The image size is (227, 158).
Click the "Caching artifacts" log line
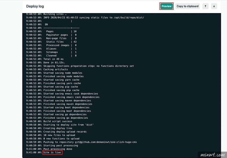coord(47,70)
